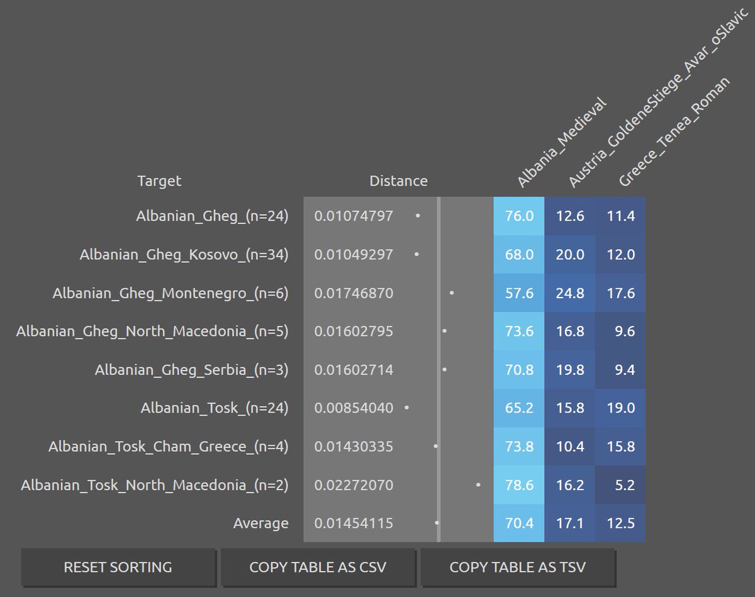Select the Albanian_Tosk_Cham_Greece_(n=4) row label

tap(168, 447)
